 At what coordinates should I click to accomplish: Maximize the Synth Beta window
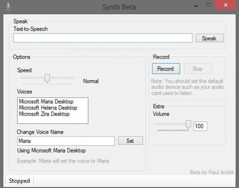(x=208, y=5)
